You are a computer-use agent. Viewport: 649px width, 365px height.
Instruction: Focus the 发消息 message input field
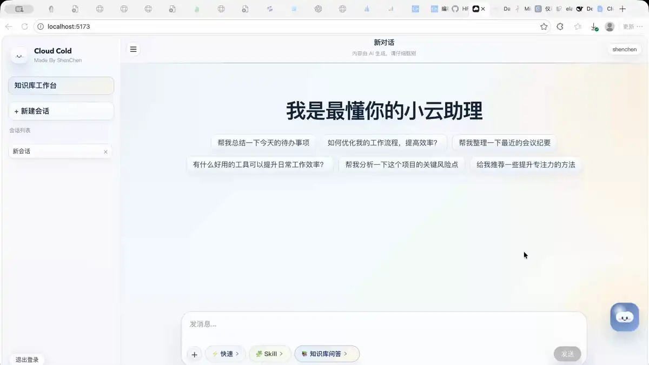(x=384, y=324)
